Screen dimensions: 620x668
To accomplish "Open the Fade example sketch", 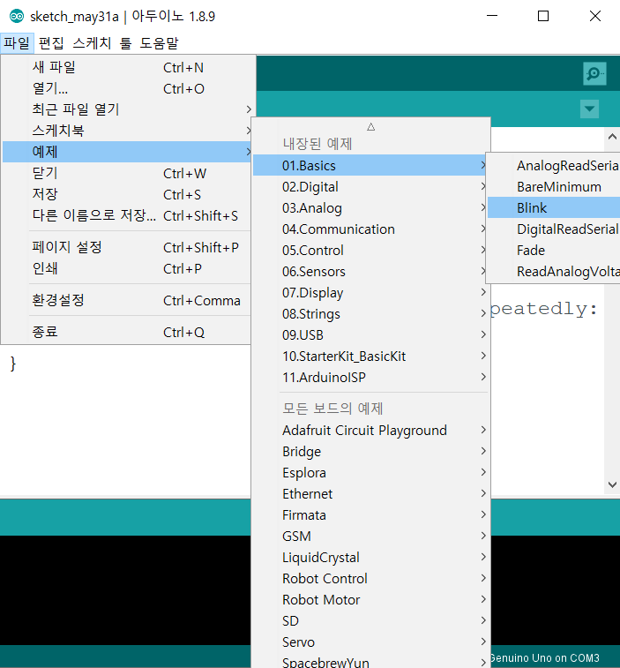I will (x=554, y=250).
